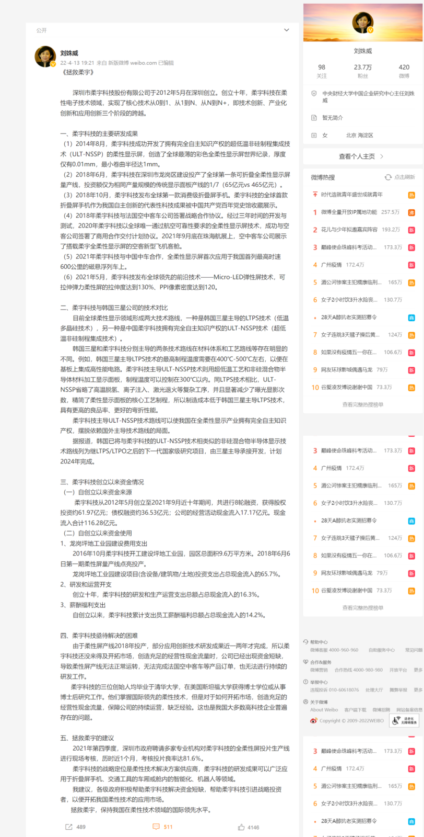Click the 适老化 无障碍服务 accessibility button
Image resolution: width=424 pixels, height=837 pixels.
[405, 721]
